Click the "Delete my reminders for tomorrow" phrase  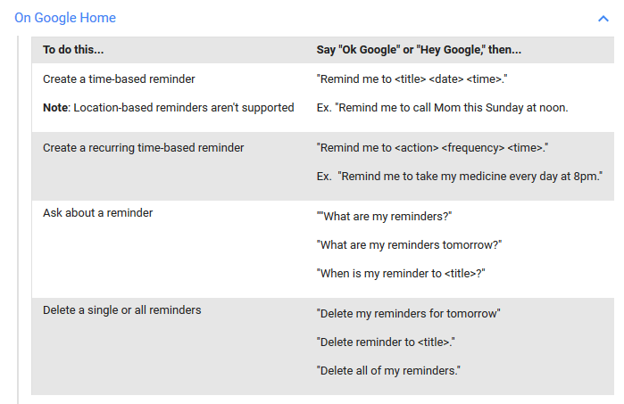[x=408, y=313]
